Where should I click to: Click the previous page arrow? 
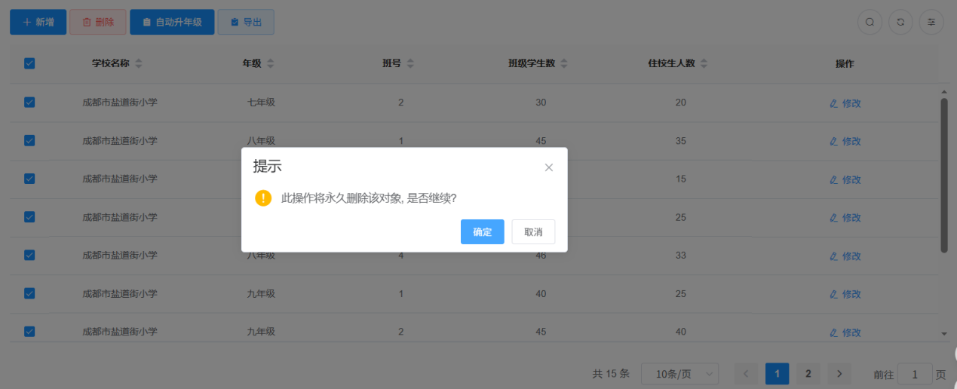(746, 374)
